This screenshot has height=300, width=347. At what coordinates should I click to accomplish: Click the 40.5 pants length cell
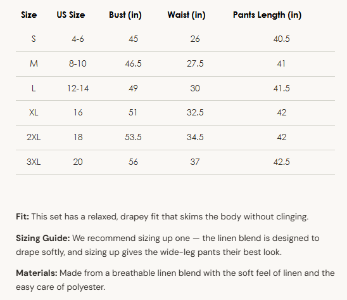click(x=282, y=39)
